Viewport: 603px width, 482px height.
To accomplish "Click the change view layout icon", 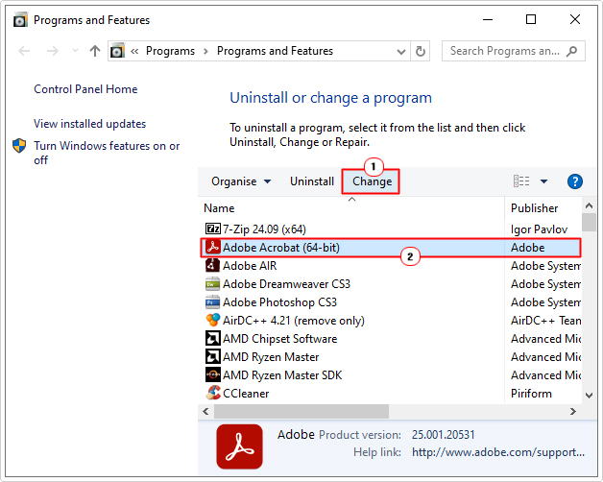I will [521, 181].
